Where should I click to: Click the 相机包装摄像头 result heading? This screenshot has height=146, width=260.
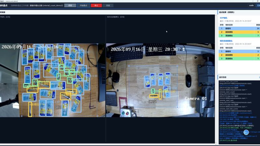pos(226,41)
